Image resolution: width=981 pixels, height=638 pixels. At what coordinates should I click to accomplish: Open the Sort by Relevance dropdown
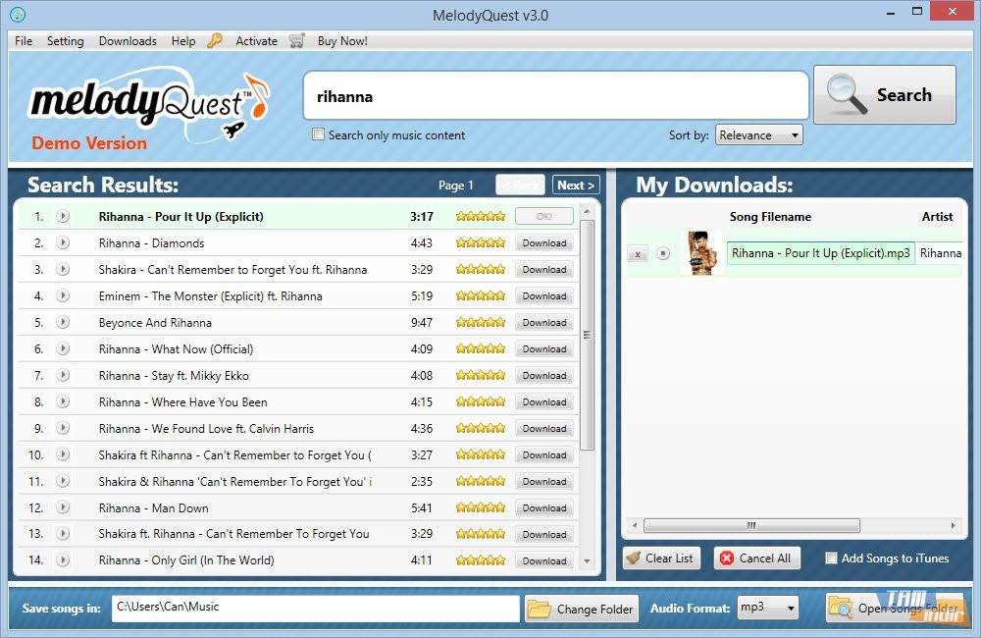[758, 135]
